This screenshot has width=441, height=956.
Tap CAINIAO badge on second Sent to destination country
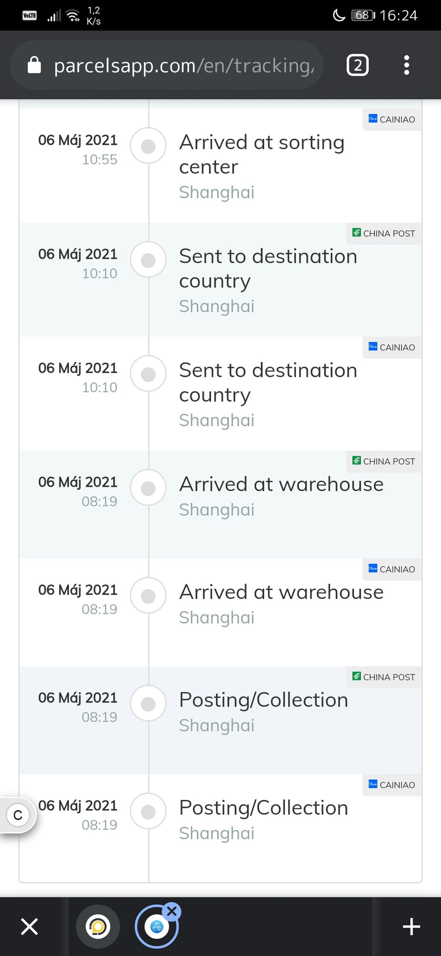392,348
